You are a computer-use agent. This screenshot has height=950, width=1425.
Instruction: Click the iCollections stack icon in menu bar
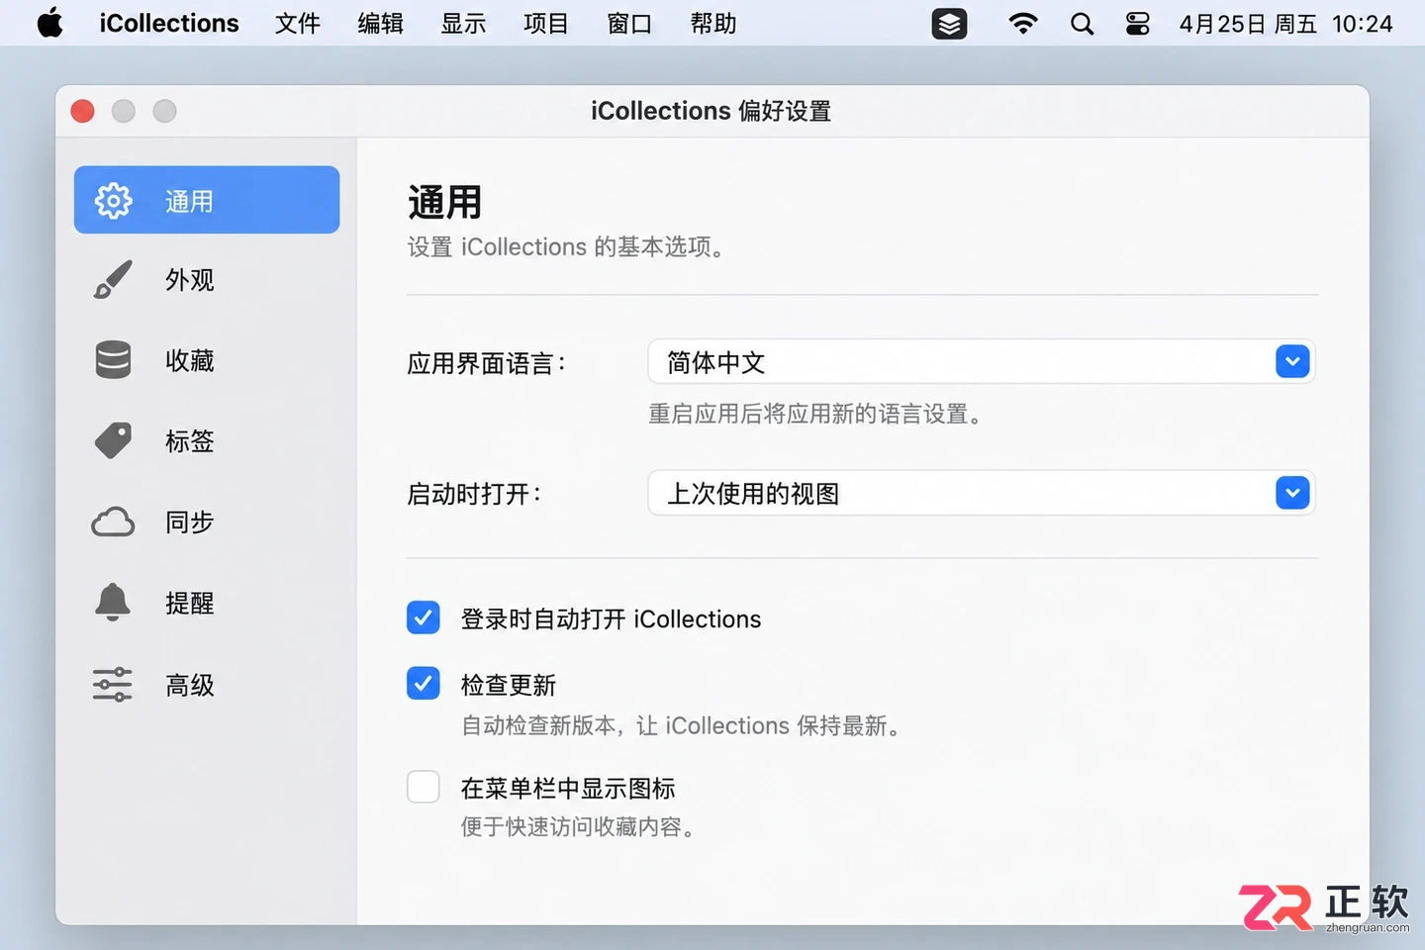click(949, 24)
